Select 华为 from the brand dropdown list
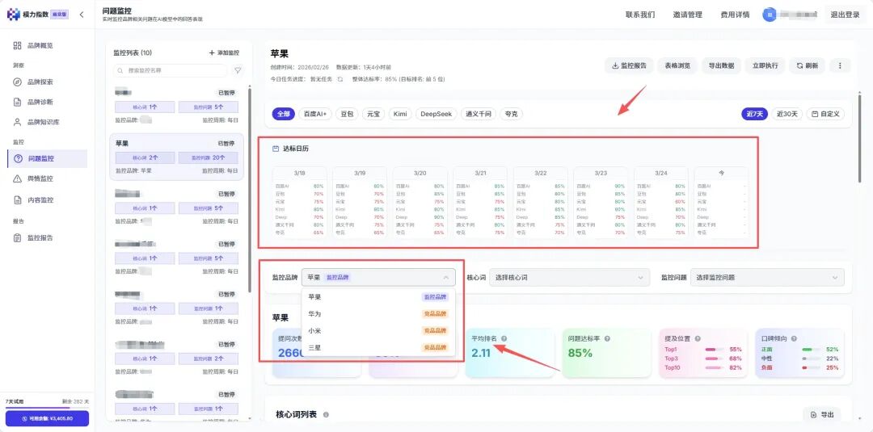The height and width of the screenshot is (432, 873). click(x=378, y=313)
